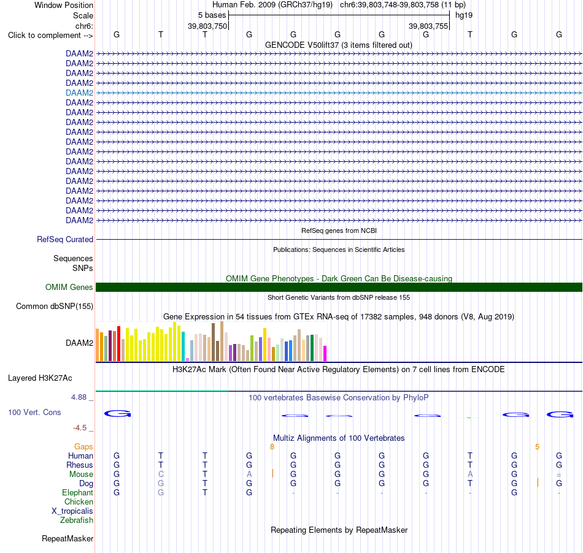Click the Gaps row label
The image size is (583, 553).
[83, 446]
